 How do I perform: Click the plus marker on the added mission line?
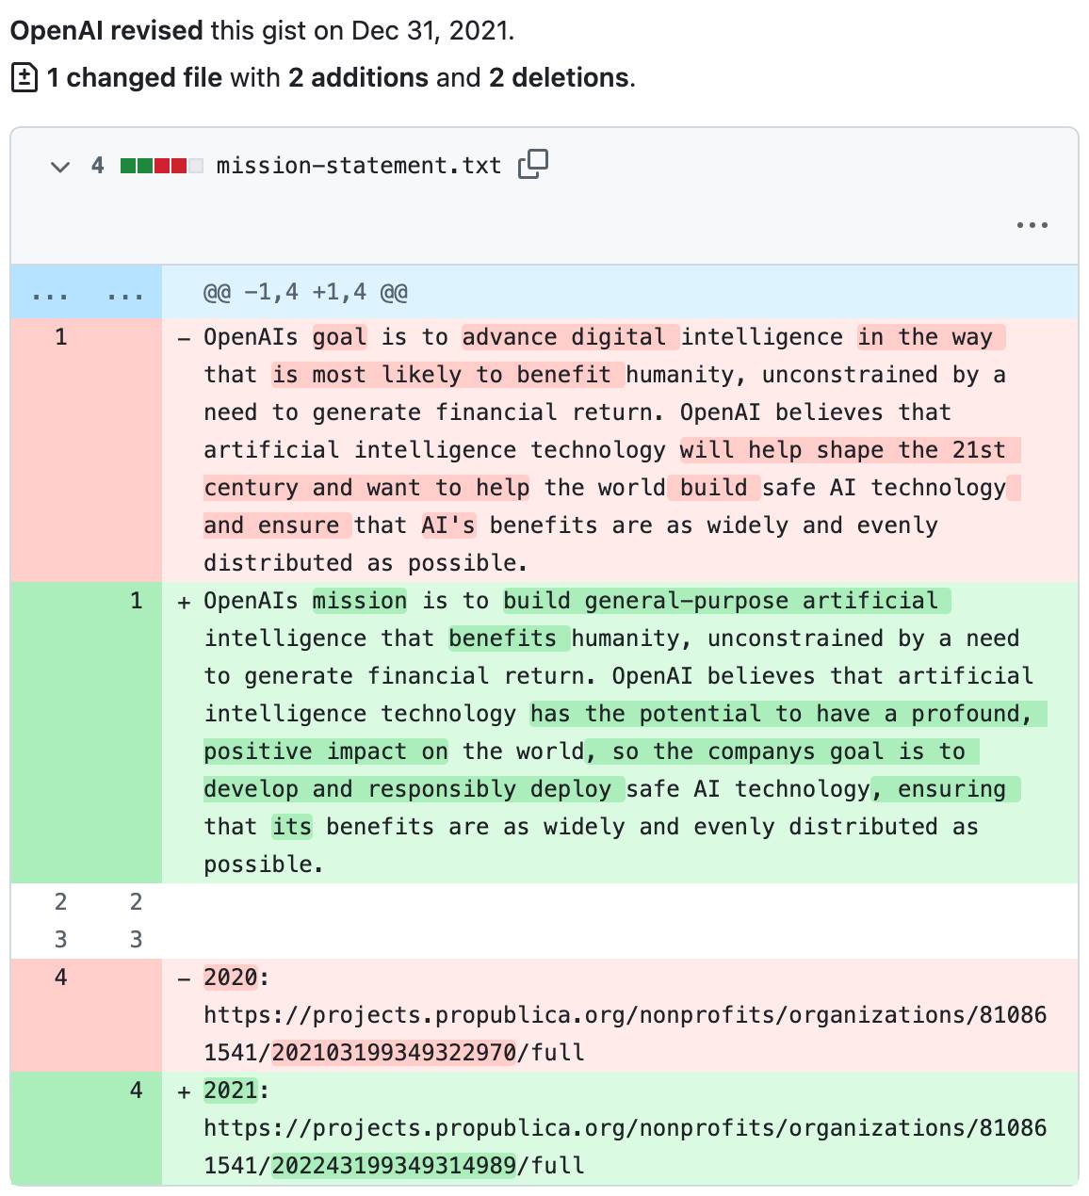[x=185, y=601]
